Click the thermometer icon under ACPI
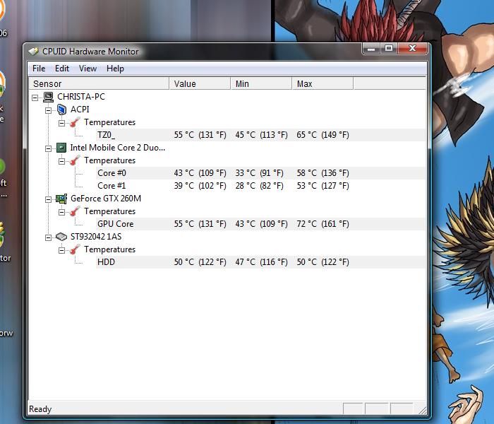Viewport: 494px width, 424px height. click(75, 122)
